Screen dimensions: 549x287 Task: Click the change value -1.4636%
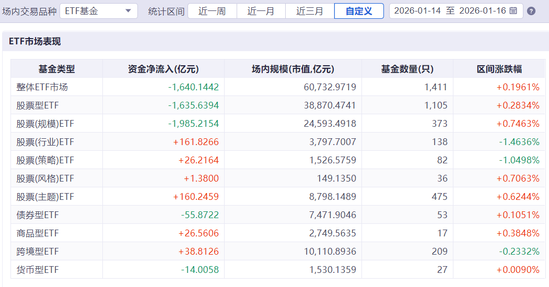tap(519, 142)
